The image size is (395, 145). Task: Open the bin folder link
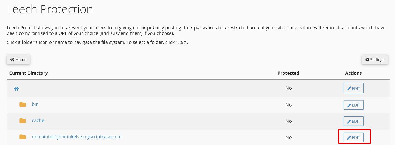(x=35, y=104)
